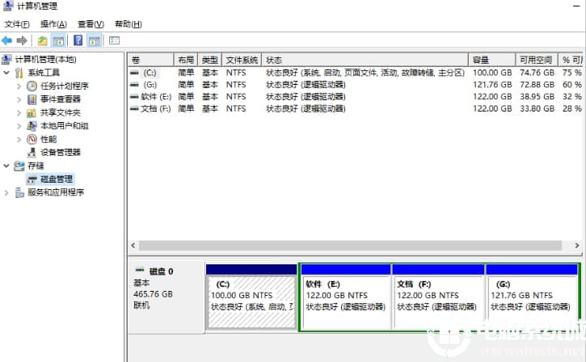The image size is (586, 362).
Task: Collapse the 存储 tree node
Action: click(x=6, y=166)
